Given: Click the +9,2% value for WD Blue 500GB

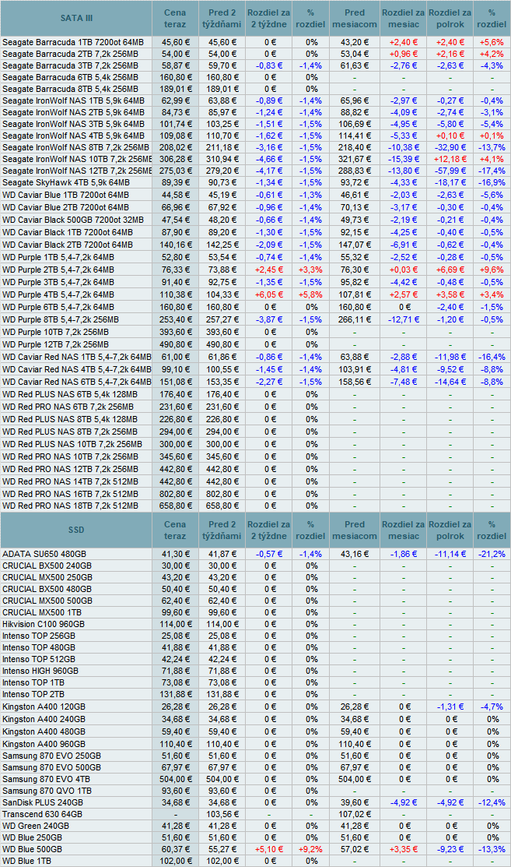Looking at the screenshot, I should (310, 849).
